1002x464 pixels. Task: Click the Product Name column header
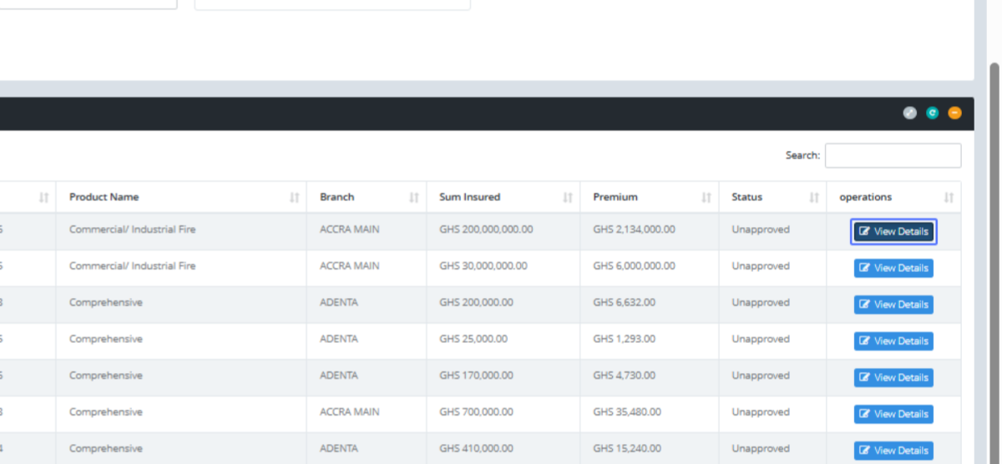click(x=104, y=198)
